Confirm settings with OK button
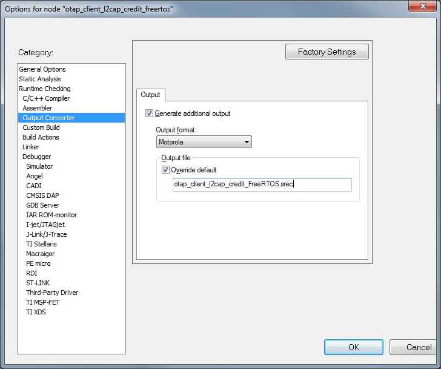This screenshot has width=441, height=369. point(354,347)
